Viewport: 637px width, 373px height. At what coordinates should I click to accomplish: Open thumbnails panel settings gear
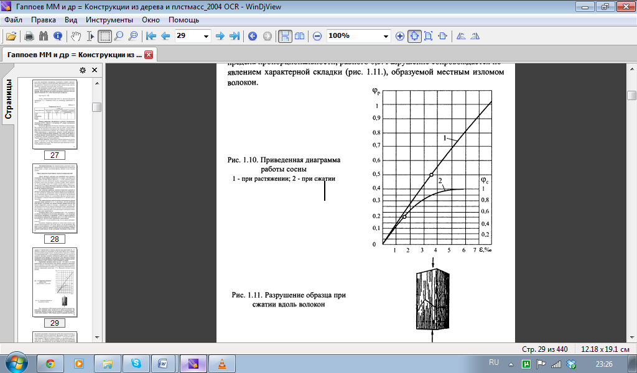click(x=83, y=70)
